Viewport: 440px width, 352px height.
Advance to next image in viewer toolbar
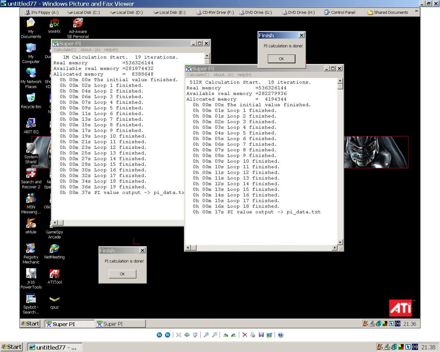pyautogui.click(x=167, y=335)
